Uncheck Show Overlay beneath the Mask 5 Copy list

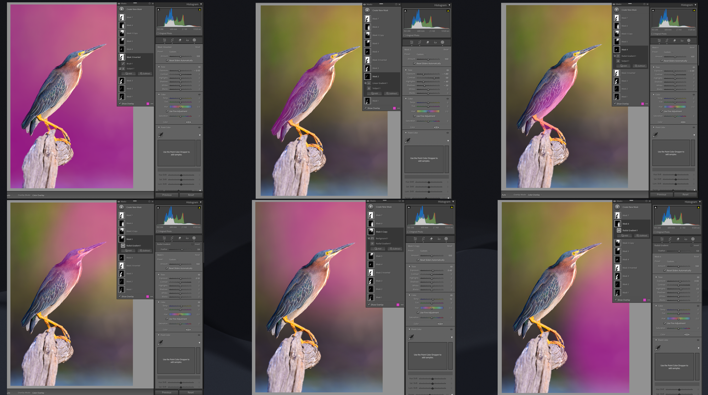369,304
